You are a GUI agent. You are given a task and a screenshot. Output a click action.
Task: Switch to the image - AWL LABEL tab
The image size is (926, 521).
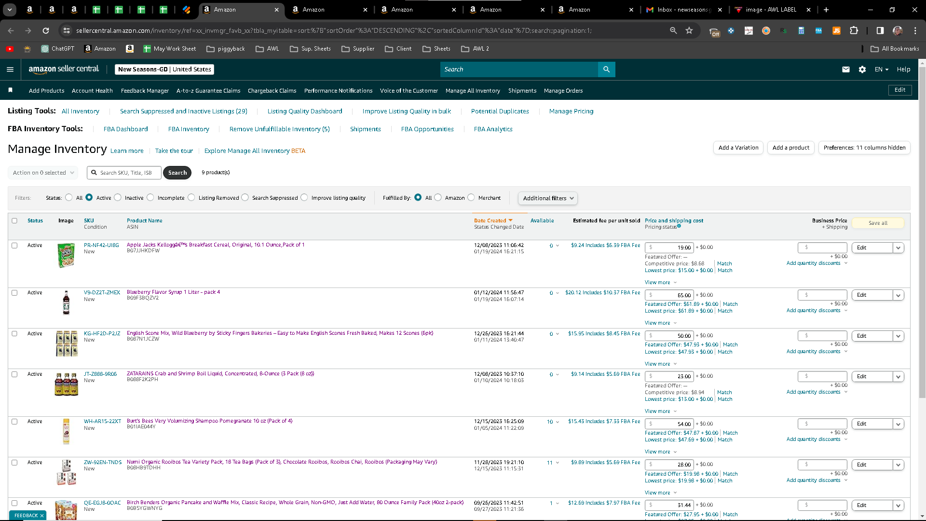(x=773, y=10)
